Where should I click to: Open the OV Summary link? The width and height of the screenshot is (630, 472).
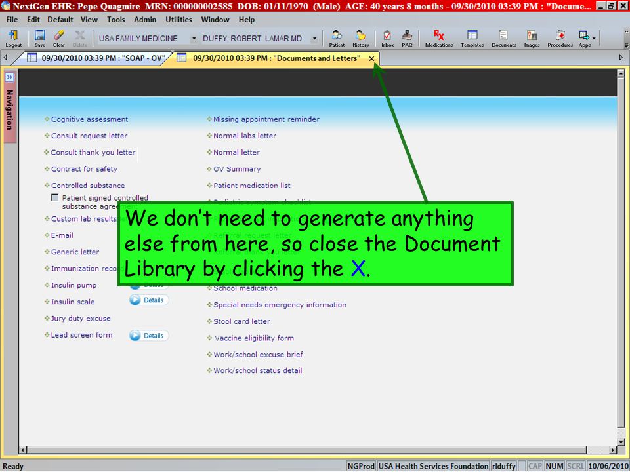point(237,169)
